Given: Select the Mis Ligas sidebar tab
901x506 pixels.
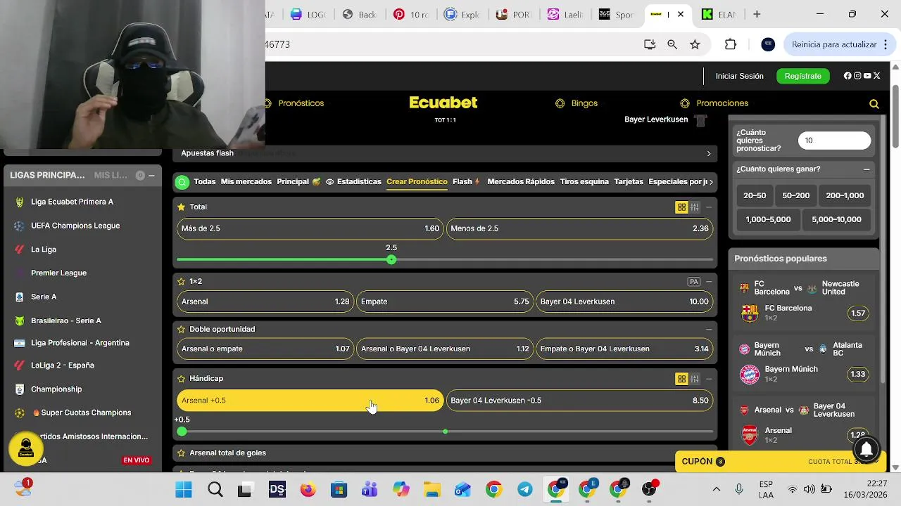Looking at the screenshot, I should [111, 175].
